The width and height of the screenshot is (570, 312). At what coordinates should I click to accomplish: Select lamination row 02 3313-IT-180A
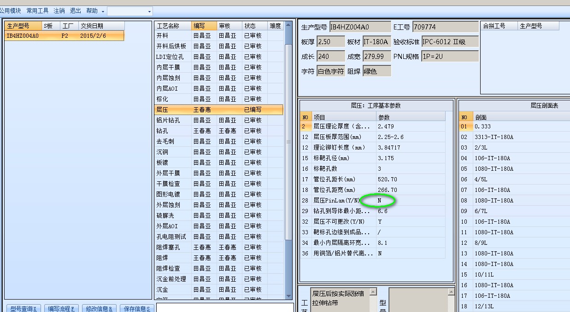pos(515,137)
